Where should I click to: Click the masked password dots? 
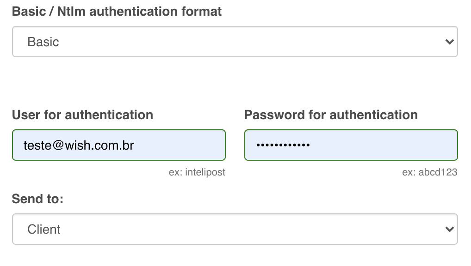click(283, 145)
